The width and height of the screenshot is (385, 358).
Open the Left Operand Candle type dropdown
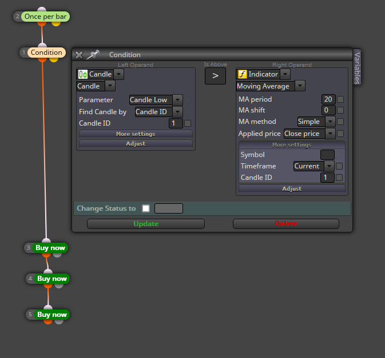point(118,74)
